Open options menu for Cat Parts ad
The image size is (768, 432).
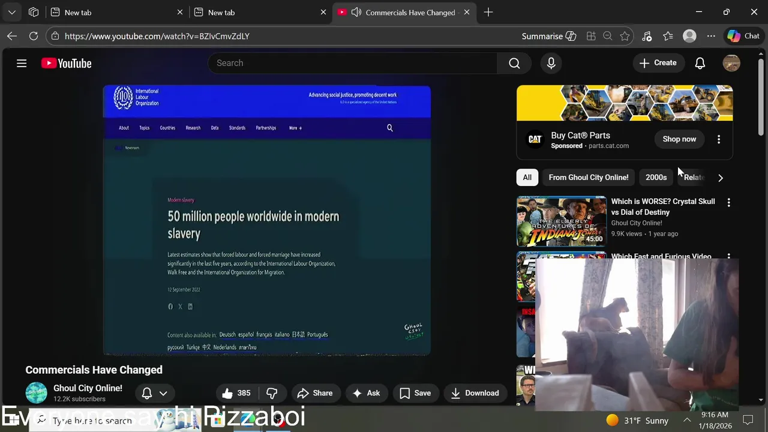(719, 139)
